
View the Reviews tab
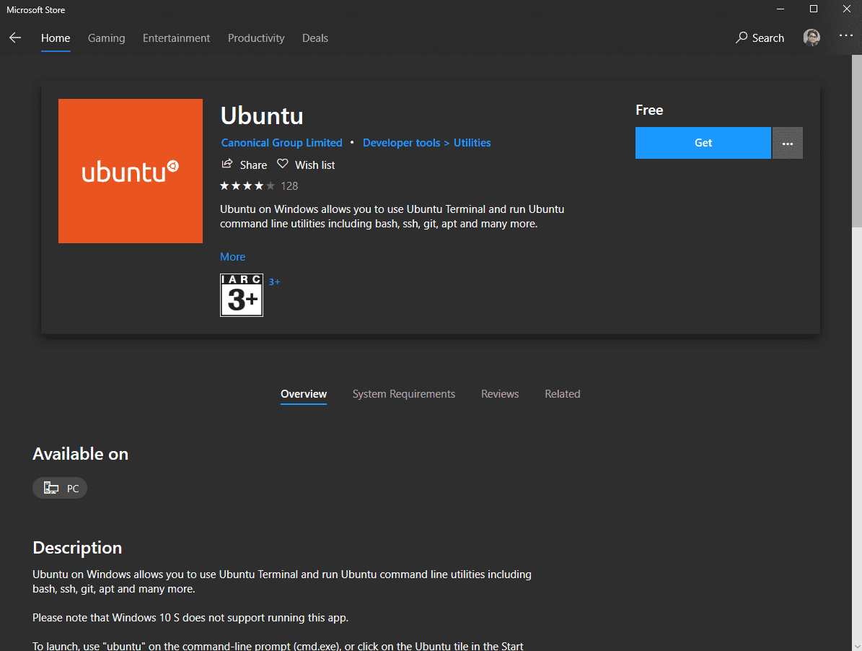click(499, 393)
